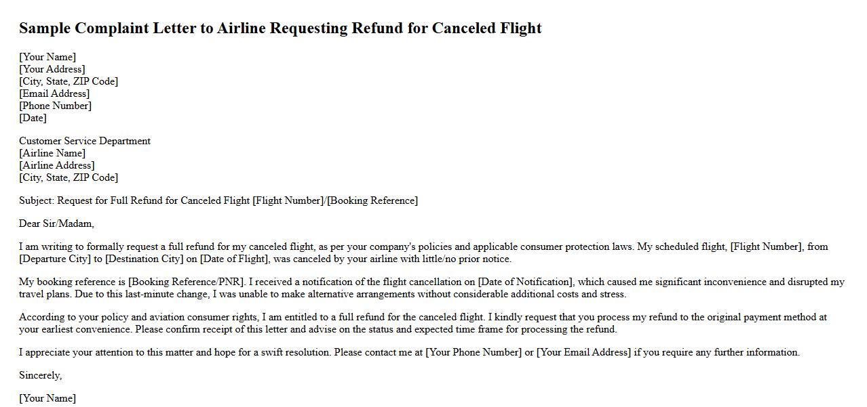Click the Sincerely closing line
Screen dimensions: 867x407
(40, 375)
